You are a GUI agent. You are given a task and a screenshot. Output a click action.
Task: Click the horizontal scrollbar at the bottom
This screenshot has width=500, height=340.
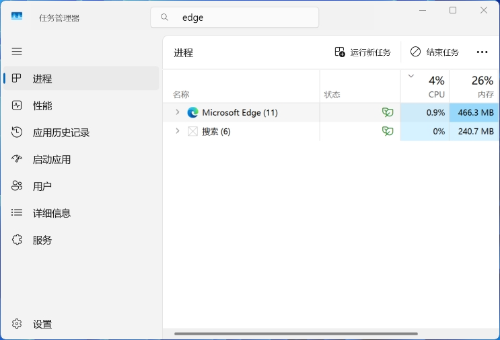[296, 333]
